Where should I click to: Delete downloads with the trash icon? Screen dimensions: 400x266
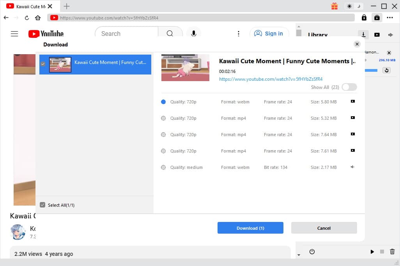click(392, 252)
